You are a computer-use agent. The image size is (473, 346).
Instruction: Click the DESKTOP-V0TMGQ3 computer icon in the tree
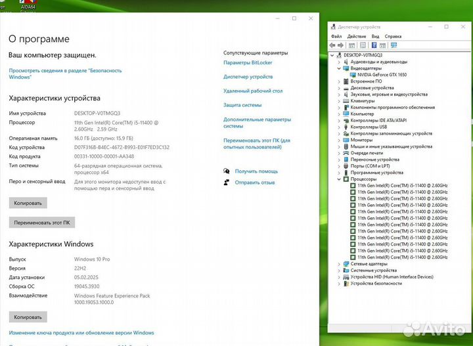click(x=339, y=55)
